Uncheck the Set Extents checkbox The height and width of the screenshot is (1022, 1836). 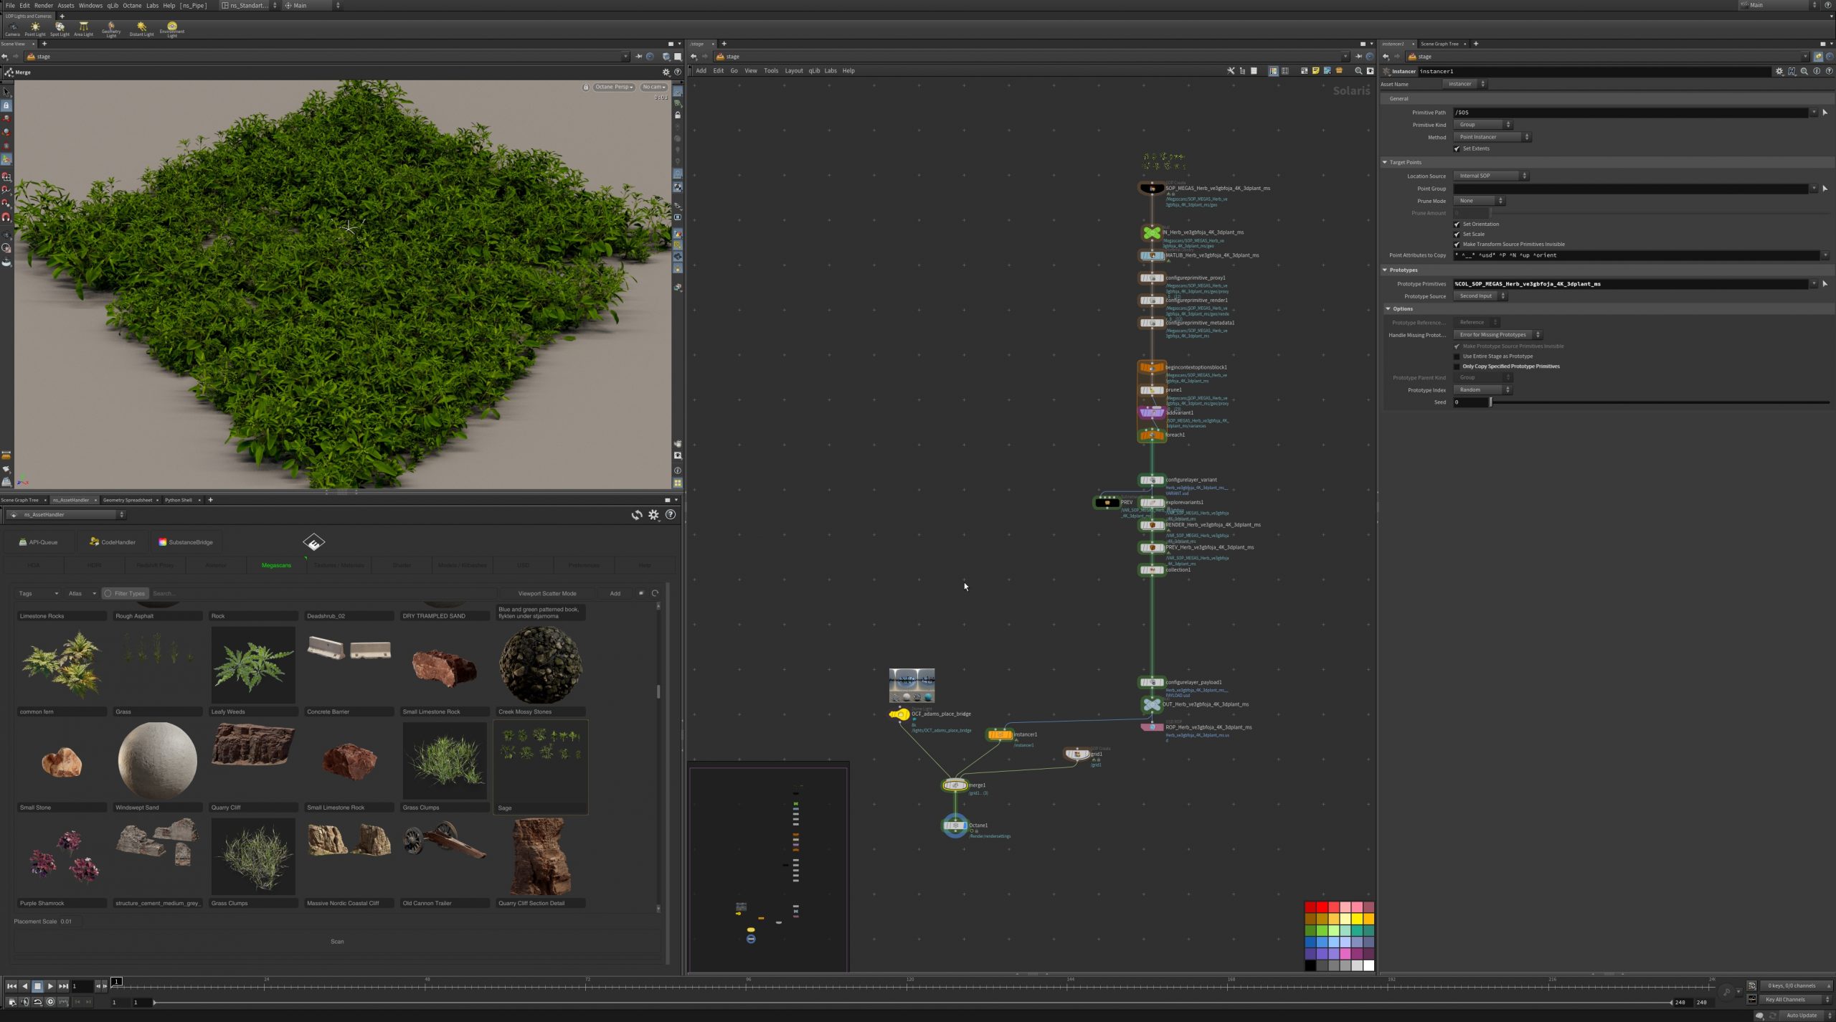[1457, 148]
